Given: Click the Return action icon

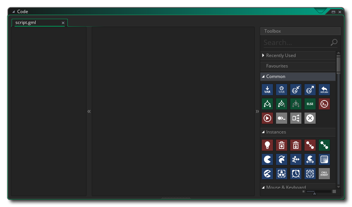Looking at the screenshot, I should click(x=324, y=90).
